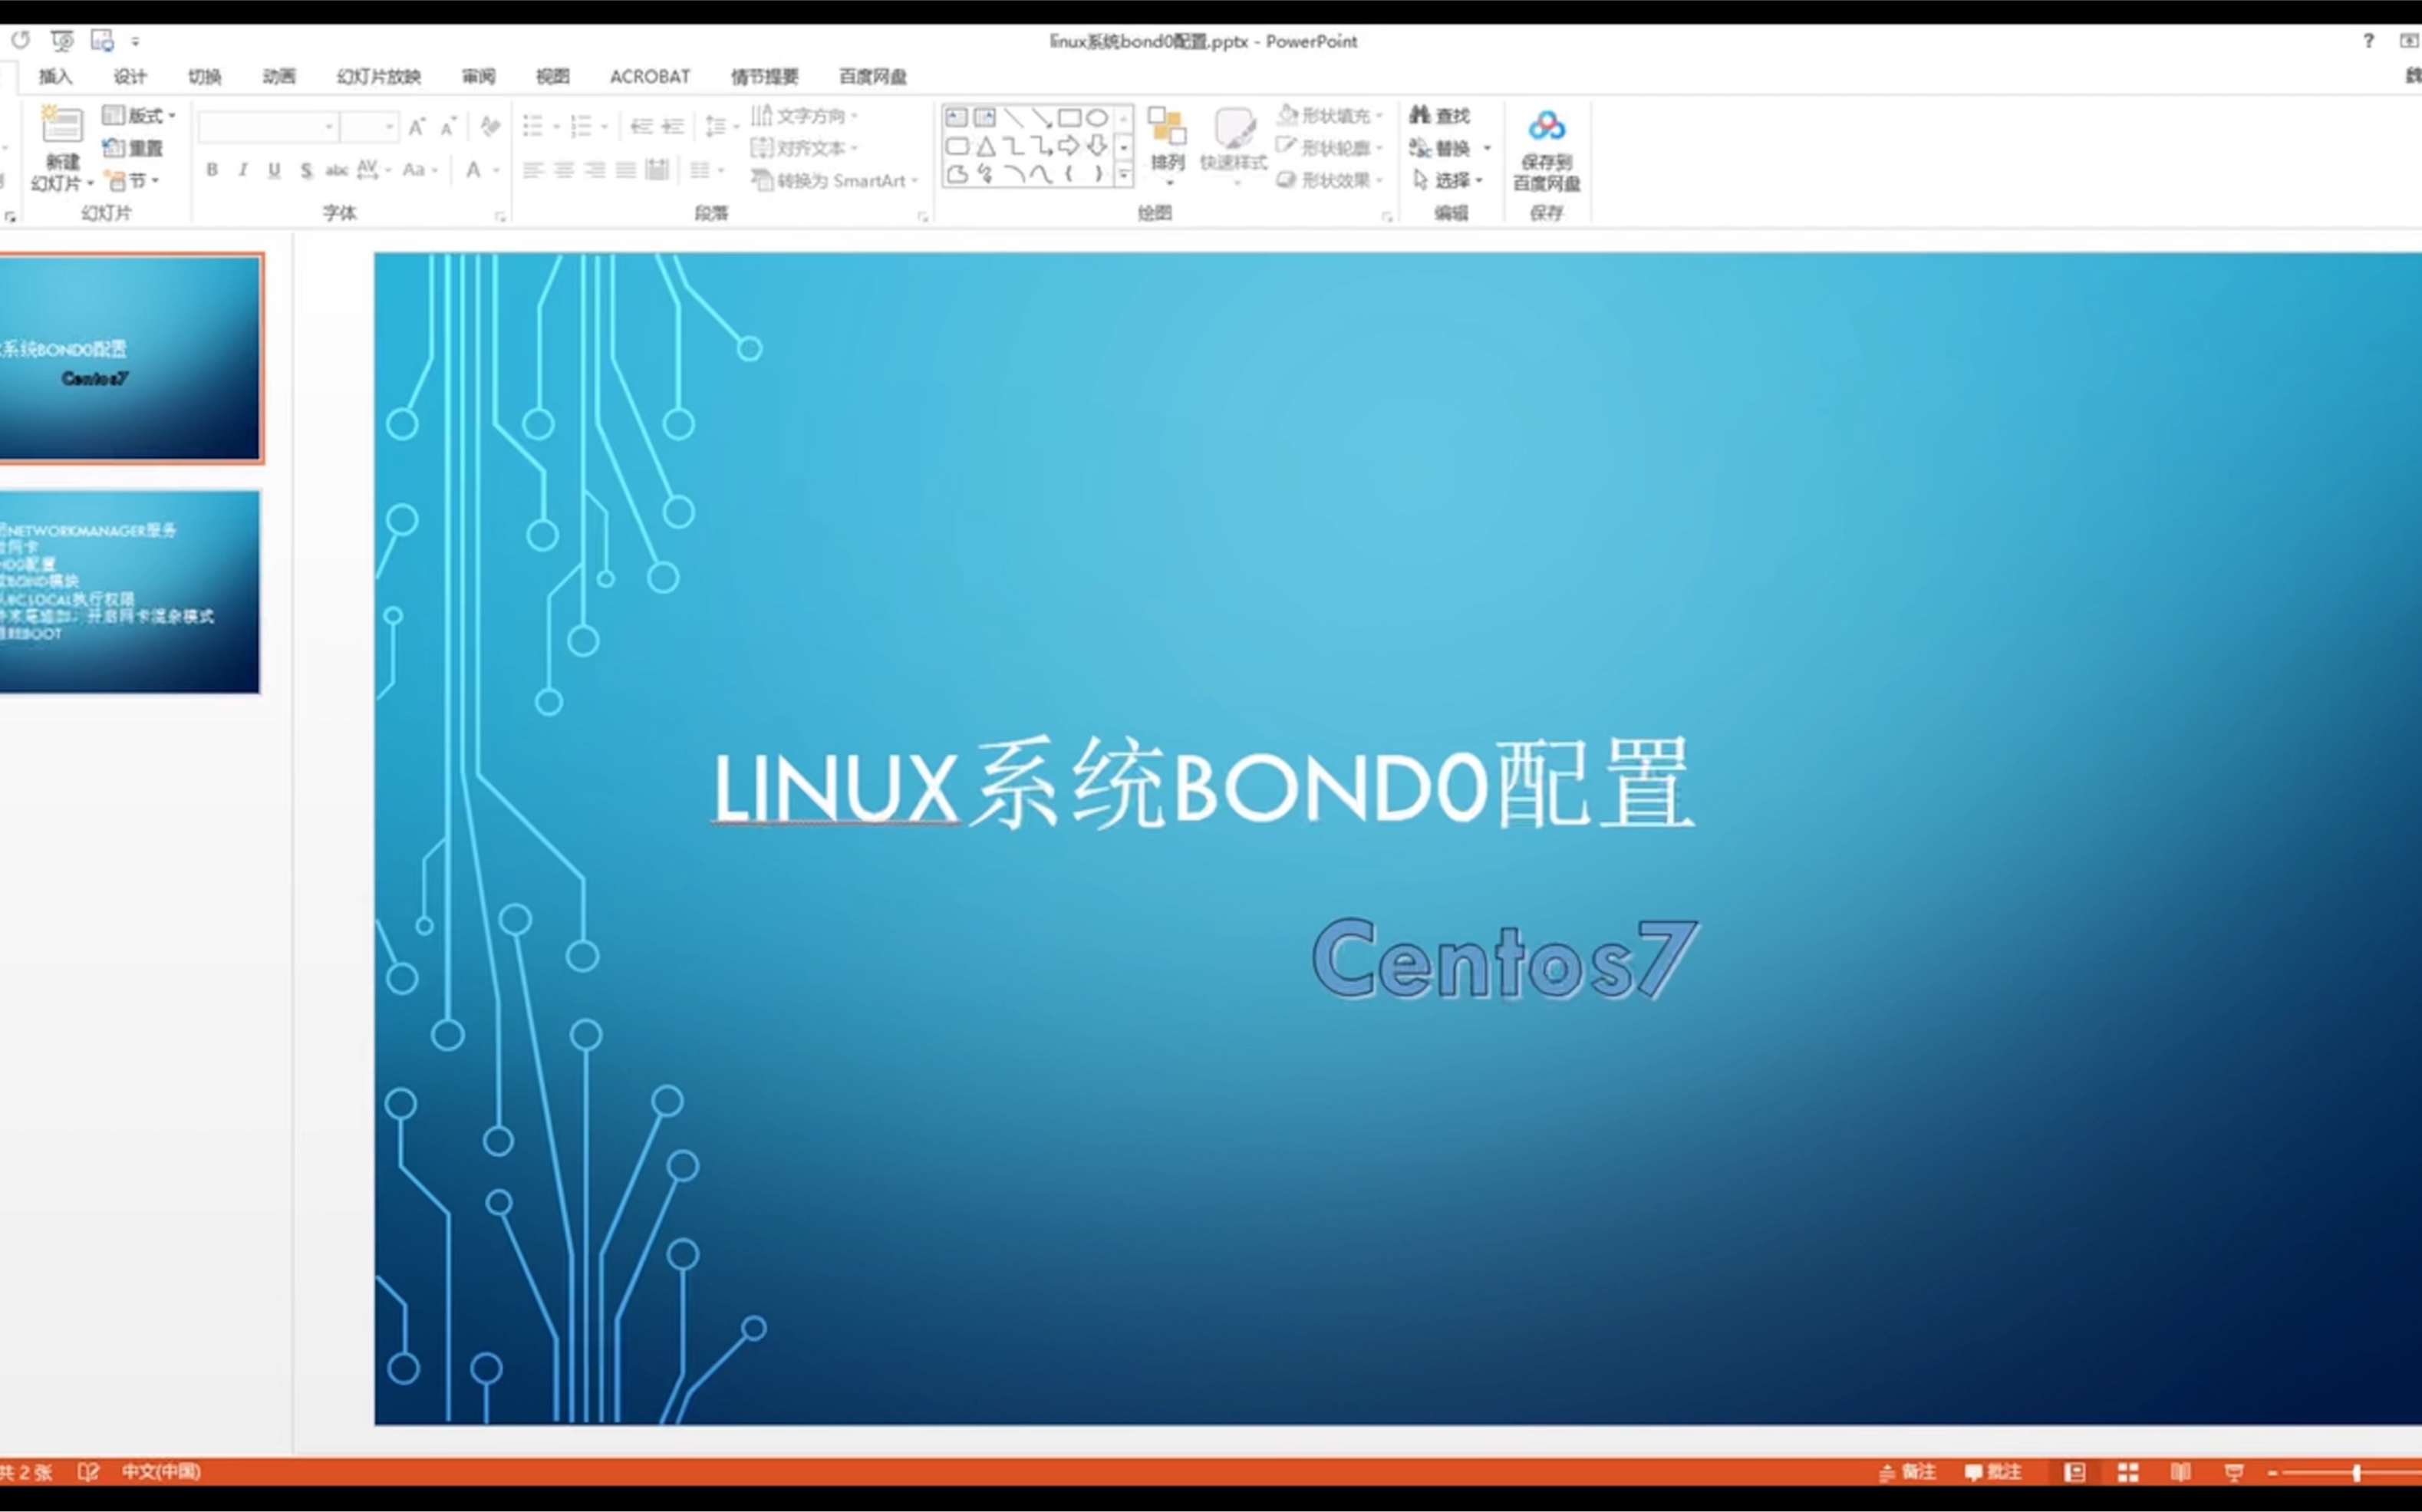Decrease font size with the small A icon
Screen dimensions: 2422x1512
tap(448, 127)
